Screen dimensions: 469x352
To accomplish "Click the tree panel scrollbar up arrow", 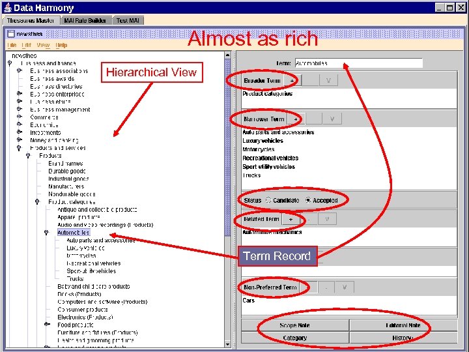I will click(227, 55).
